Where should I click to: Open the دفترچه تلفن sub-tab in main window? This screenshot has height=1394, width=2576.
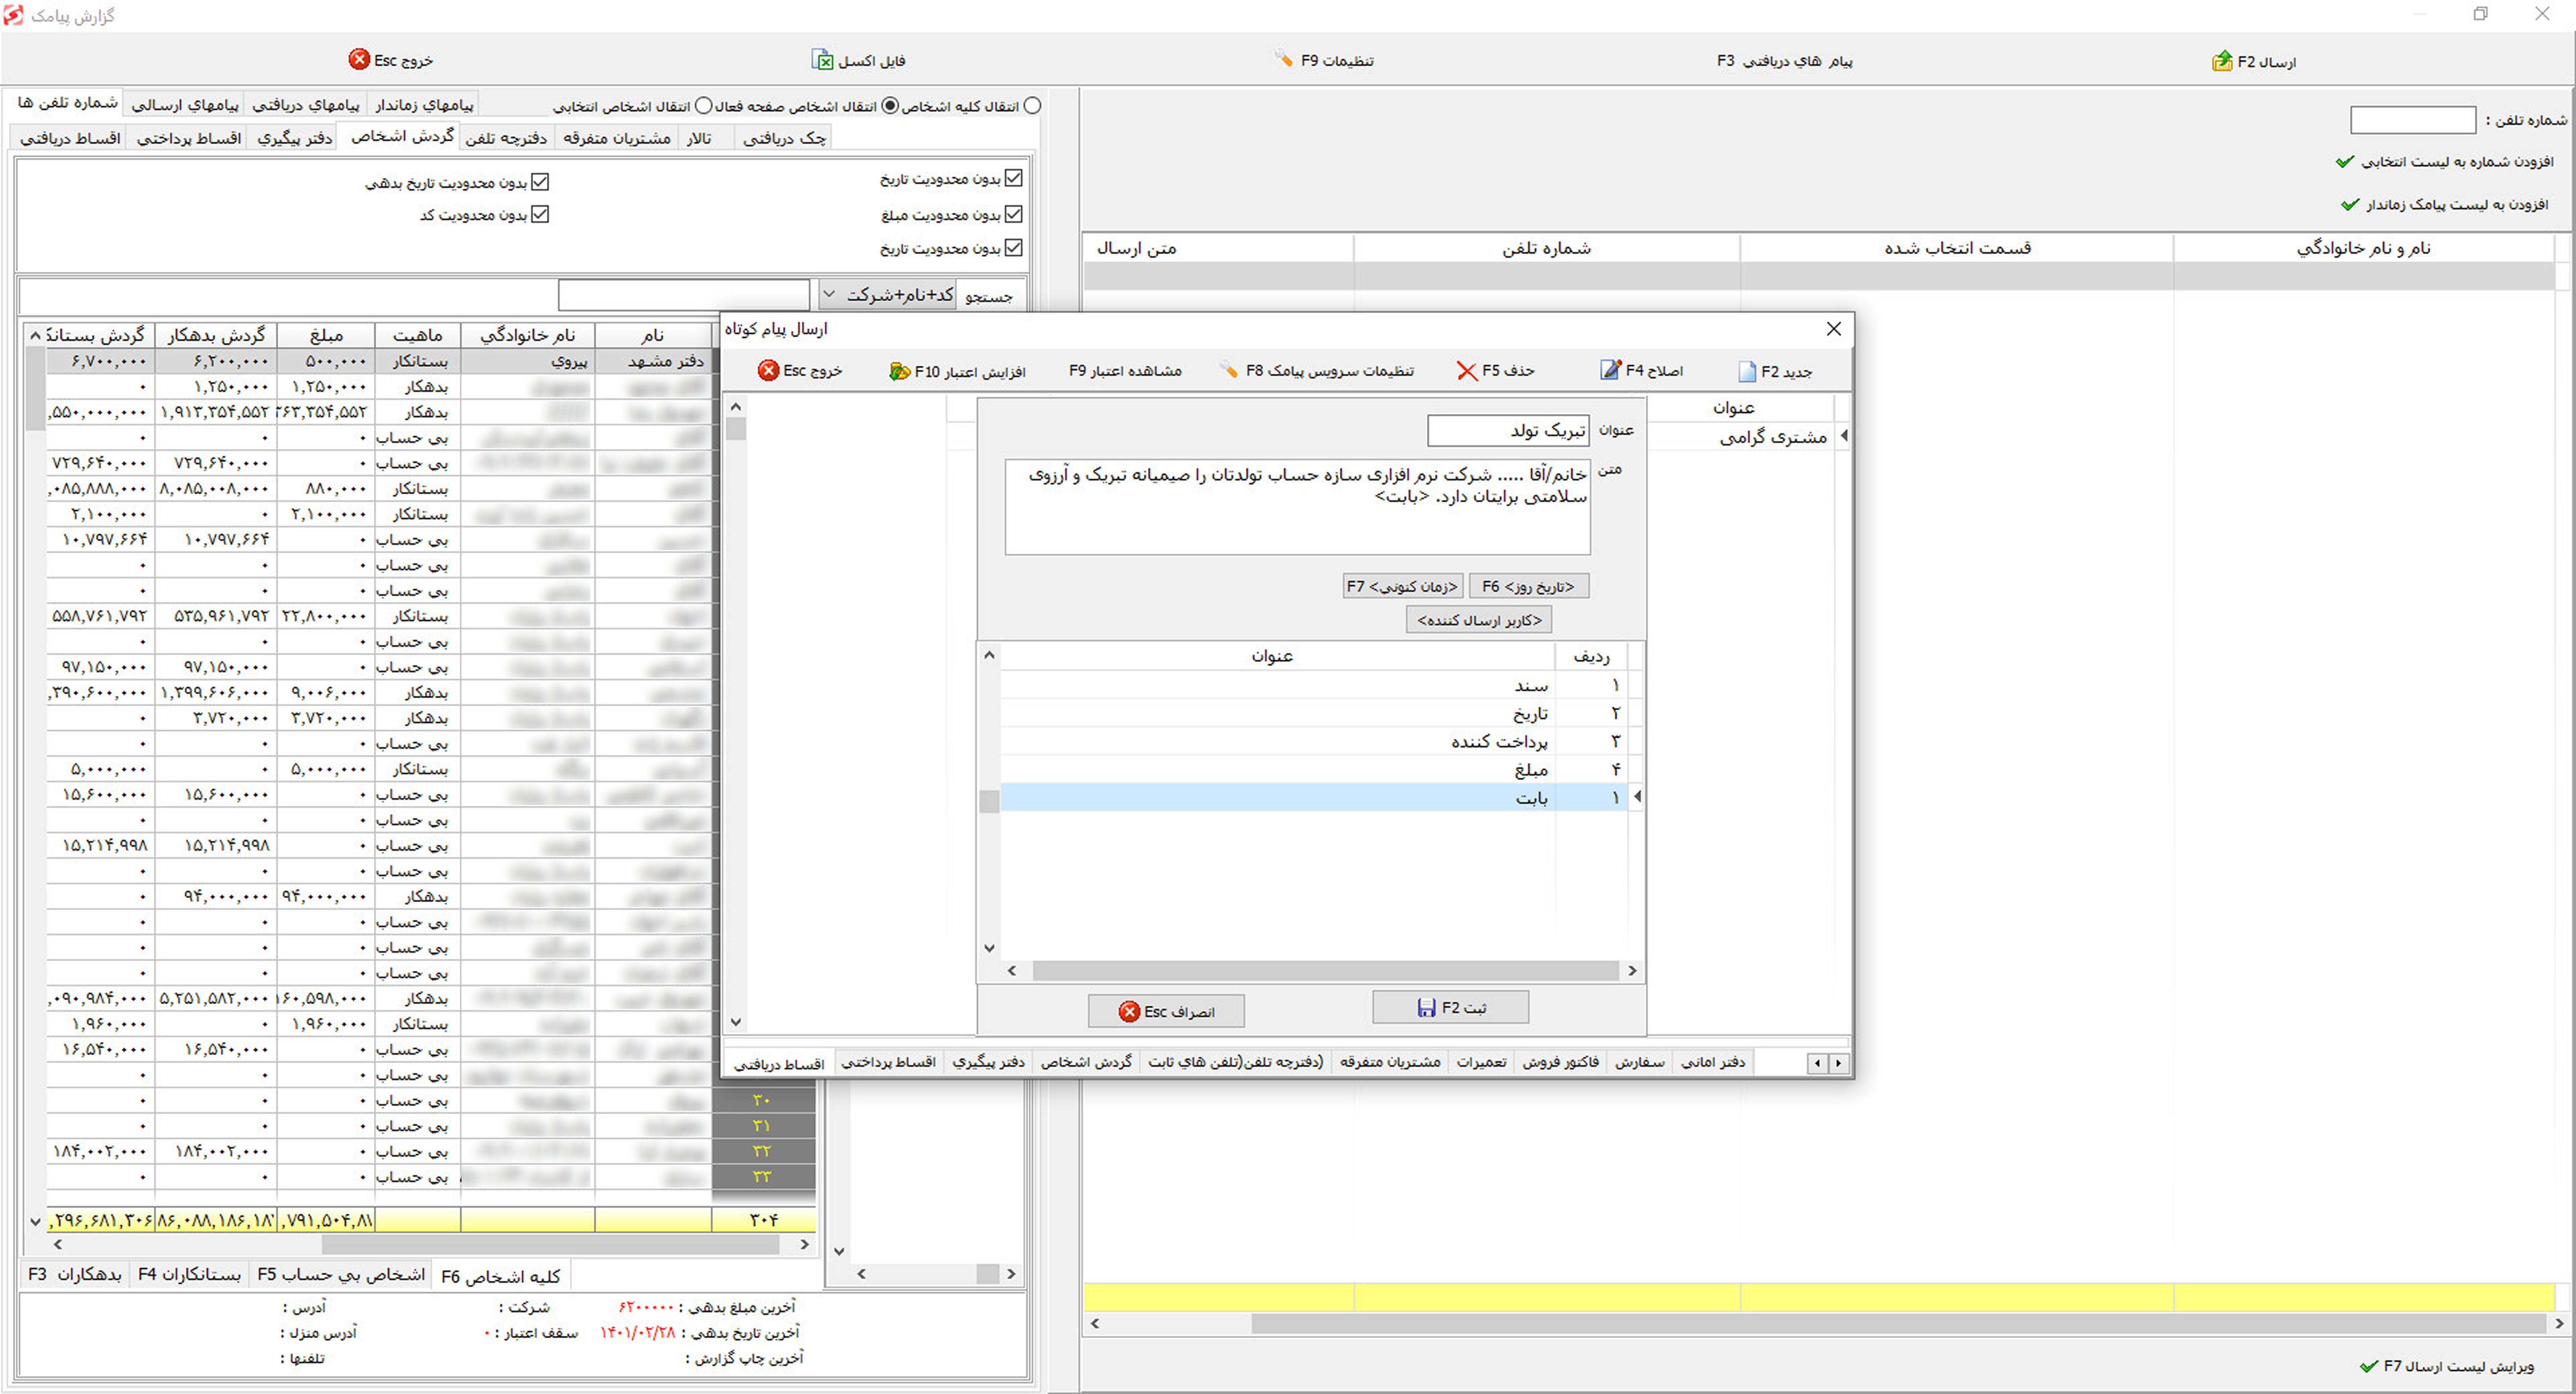tap(506, 138)
